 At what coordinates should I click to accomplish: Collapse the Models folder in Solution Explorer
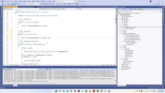tap(120, 32)
